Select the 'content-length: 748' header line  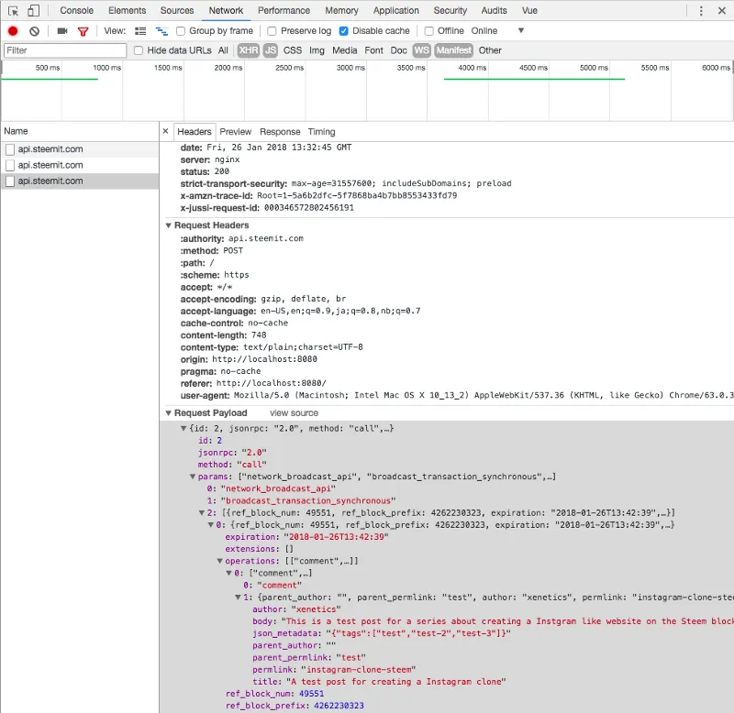[223, 335]
